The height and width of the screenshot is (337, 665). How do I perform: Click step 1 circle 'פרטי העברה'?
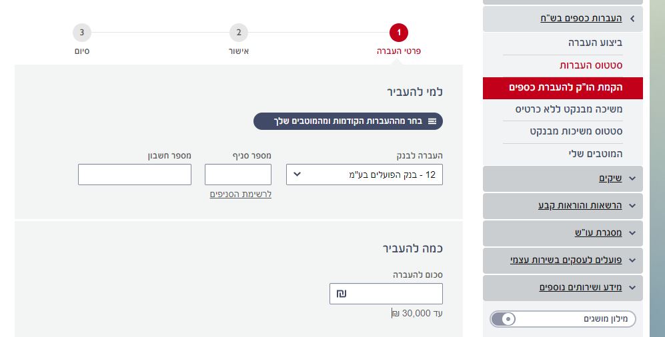pos(399,32)
